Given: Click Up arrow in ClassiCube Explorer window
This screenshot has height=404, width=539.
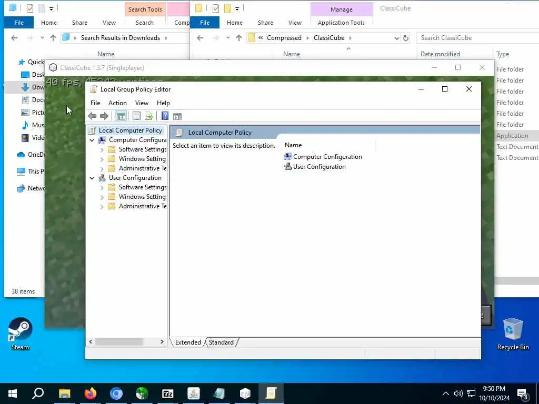Looking at the screenshot, I should (239, 38).
